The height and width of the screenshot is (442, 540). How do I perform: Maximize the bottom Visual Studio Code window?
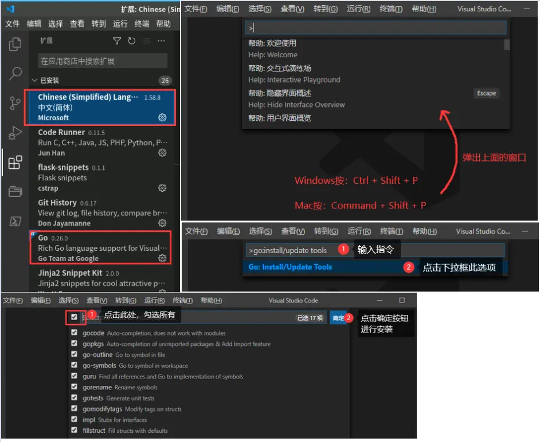[x=402, y=300]
